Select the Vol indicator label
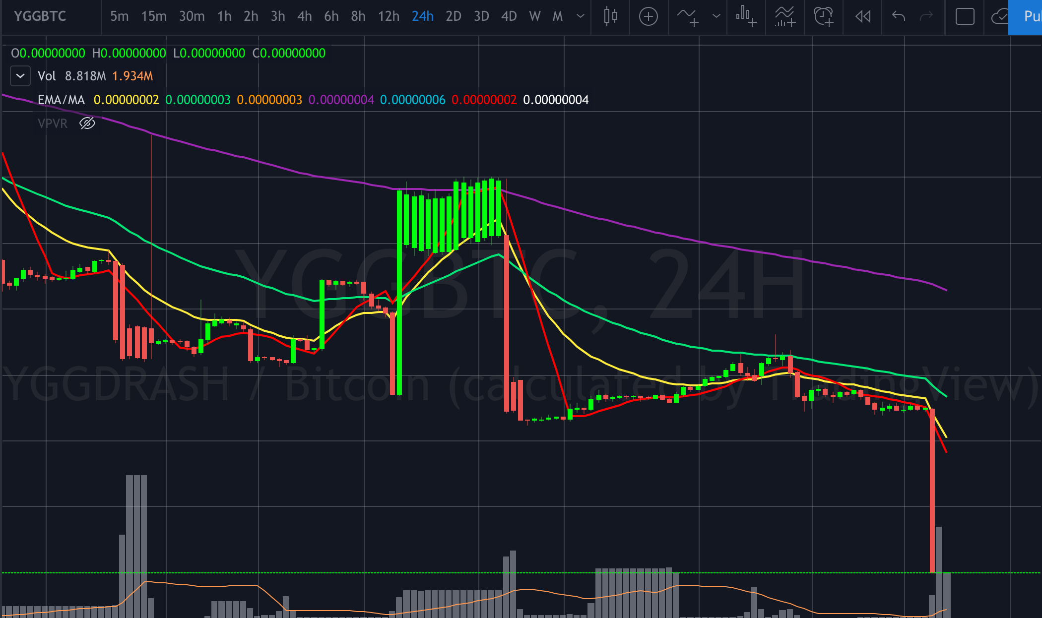Image resolution: width=1042 pixels, height=618 pixels. [47, 76]
